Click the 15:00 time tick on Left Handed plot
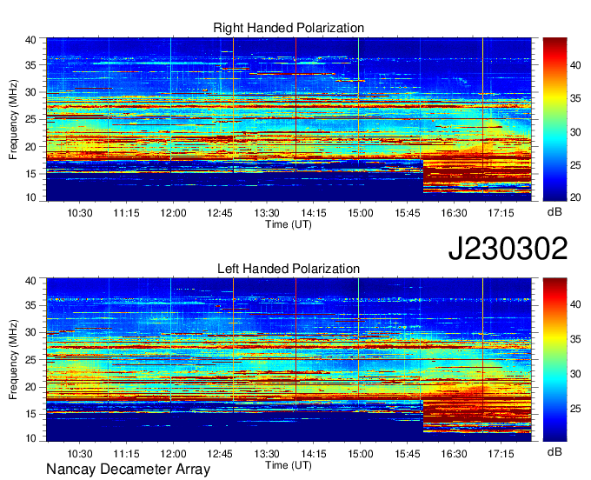This screenshot has width=591, height=480. [361, 454]
